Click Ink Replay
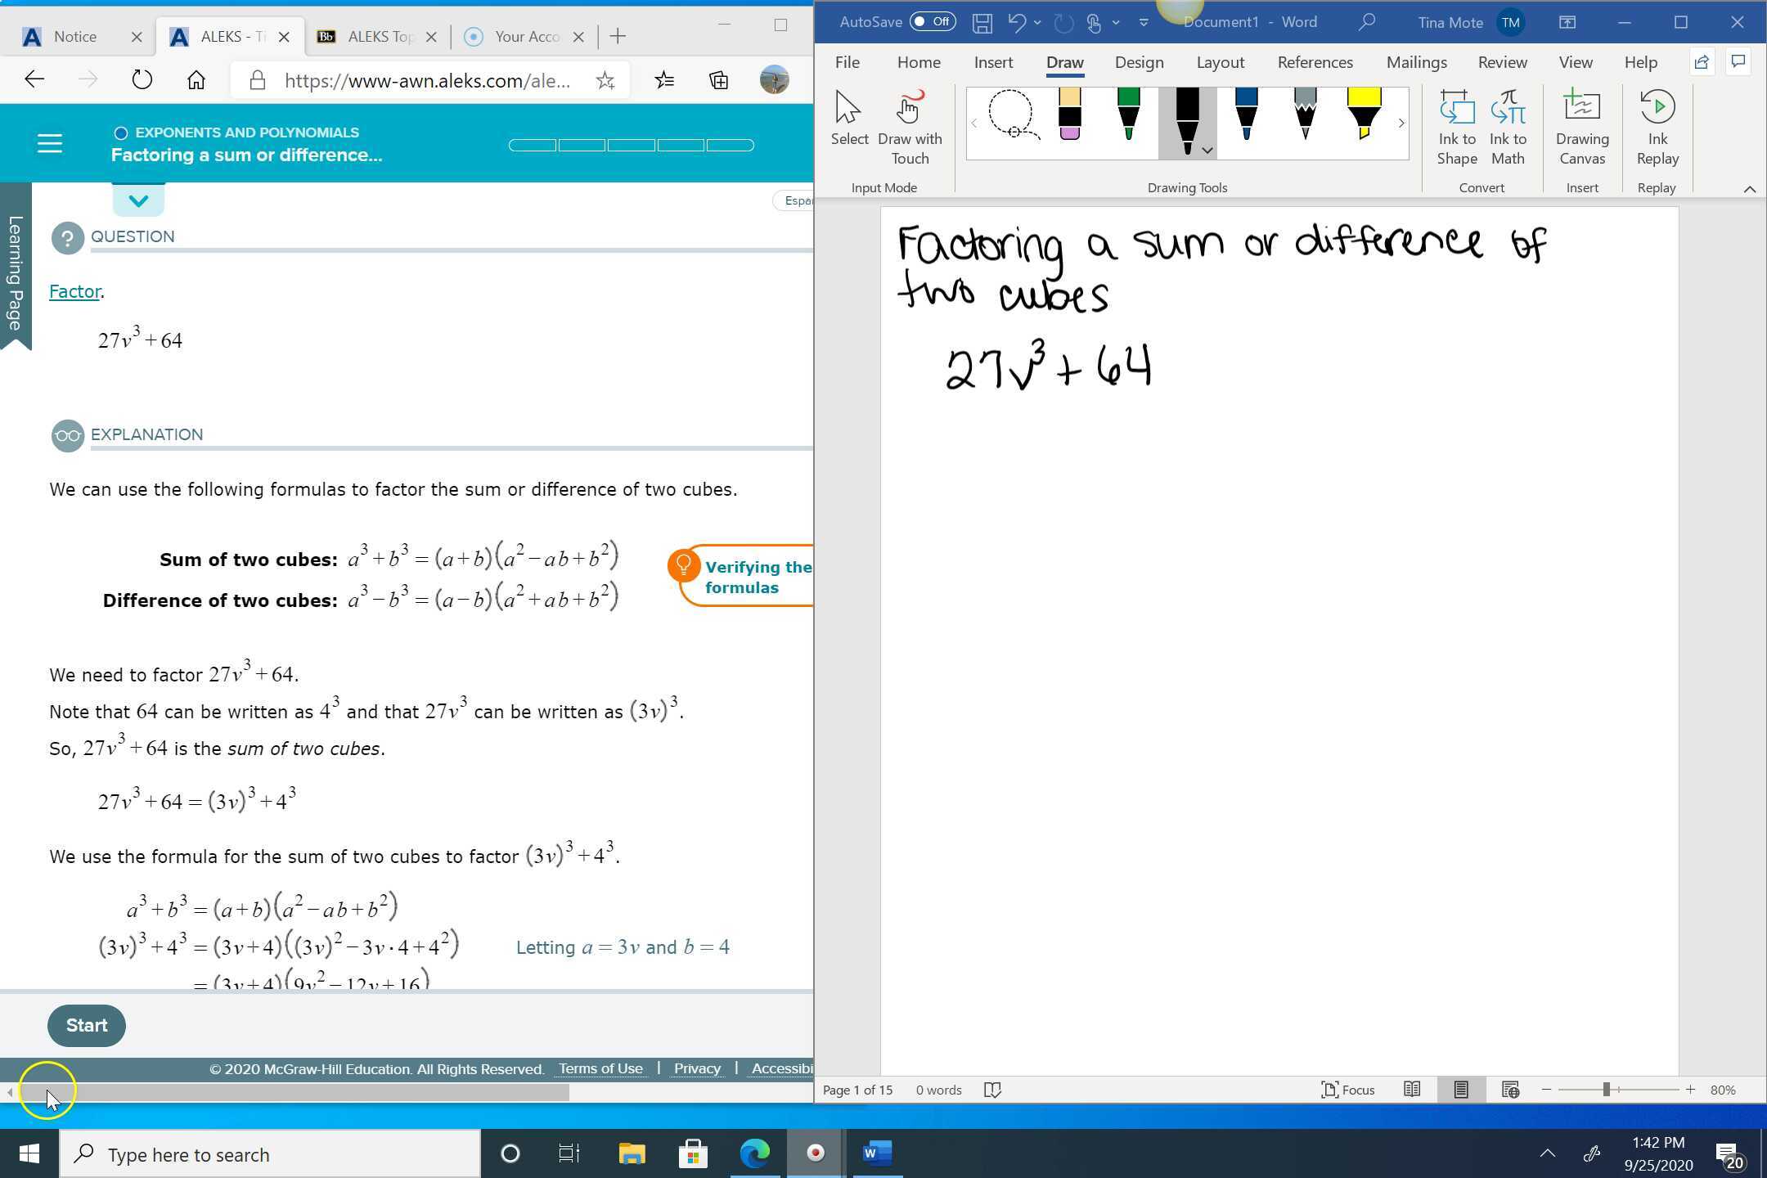Viewport: 1767px width, 1178px height. 1657,128
